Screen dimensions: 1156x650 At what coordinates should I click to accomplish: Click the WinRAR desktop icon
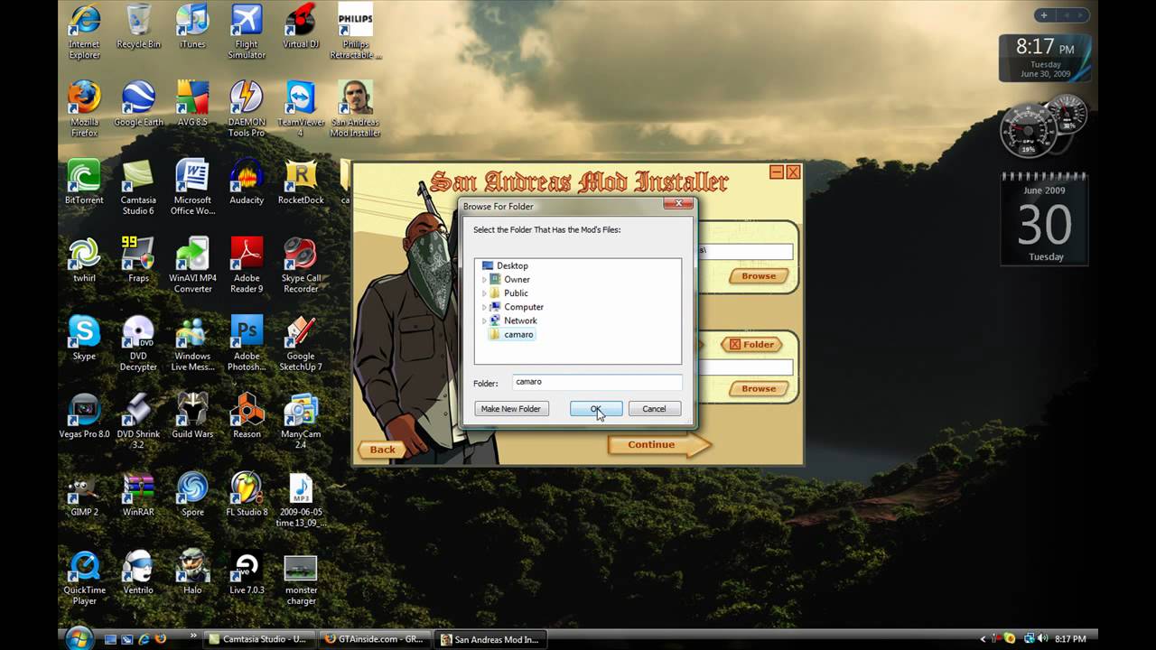[x=138, y=494]
